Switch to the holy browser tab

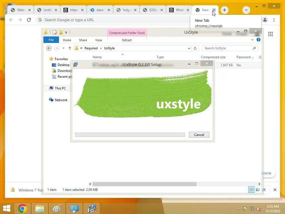coord(127,10)
